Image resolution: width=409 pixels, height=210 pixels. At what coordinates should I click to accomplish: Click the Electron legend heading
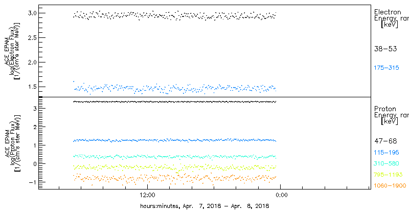point(388,12)
